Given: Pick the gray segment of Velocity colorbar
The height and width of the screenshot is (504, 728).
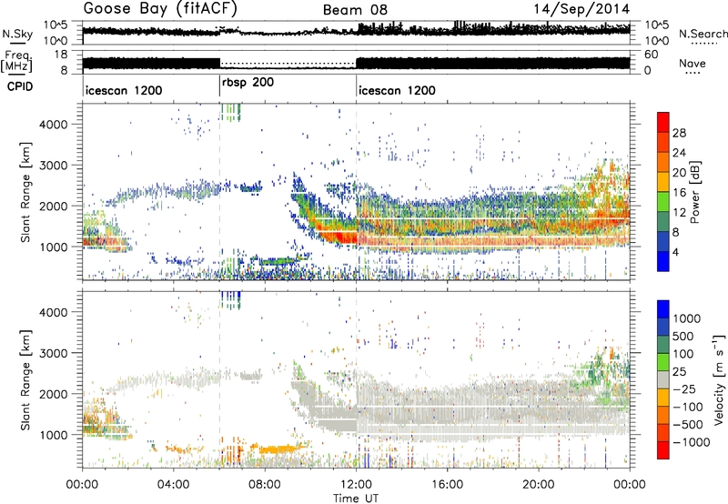Looking at the screenshot, I should [x=663, y=379].
